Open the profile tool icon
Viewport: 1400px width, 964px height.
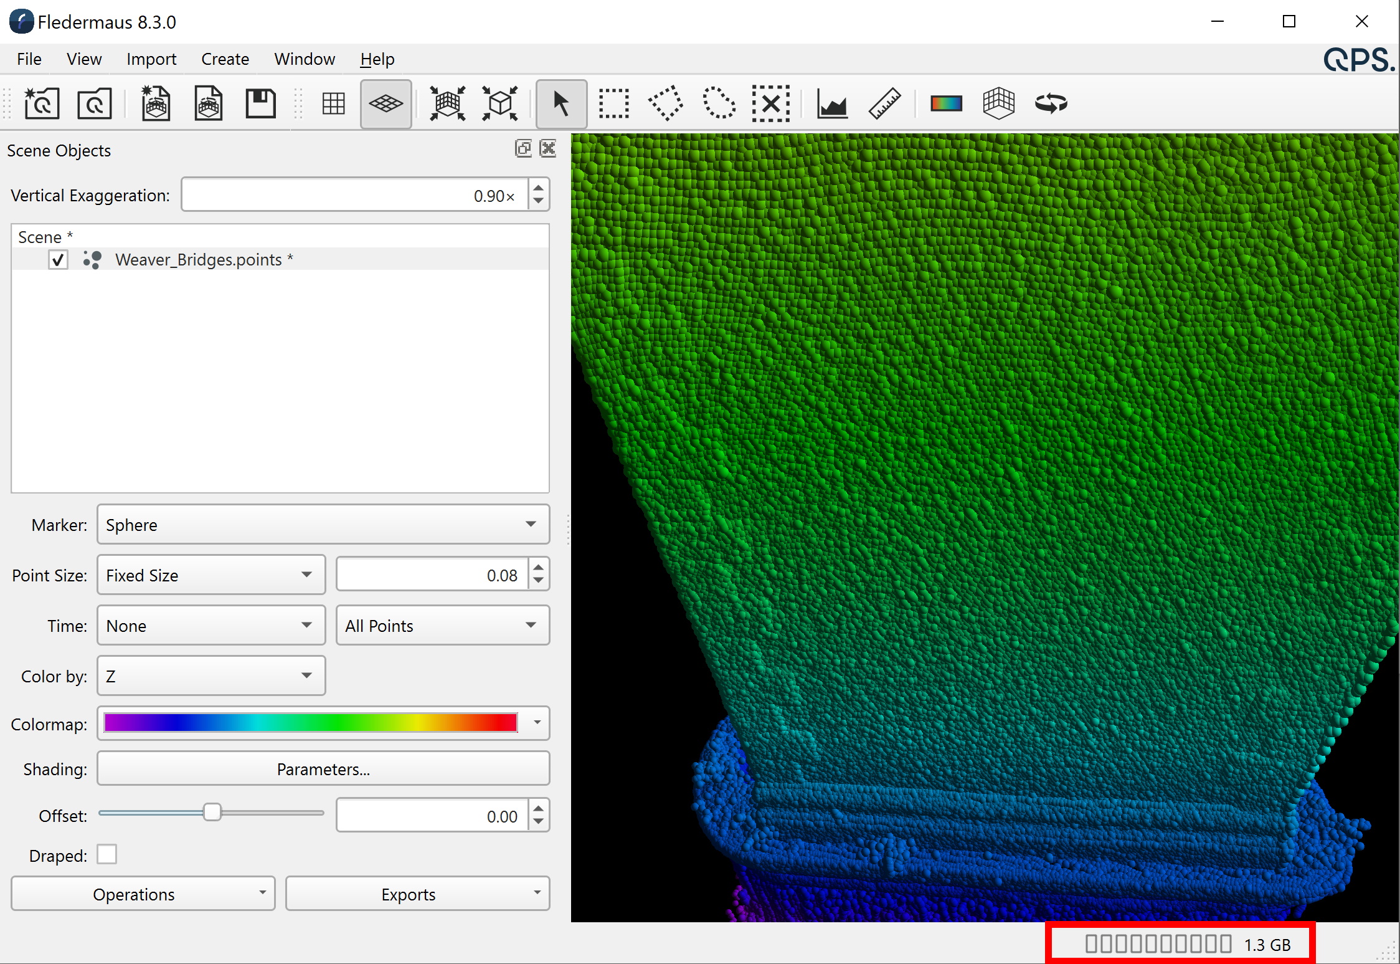tap(832, 103)
